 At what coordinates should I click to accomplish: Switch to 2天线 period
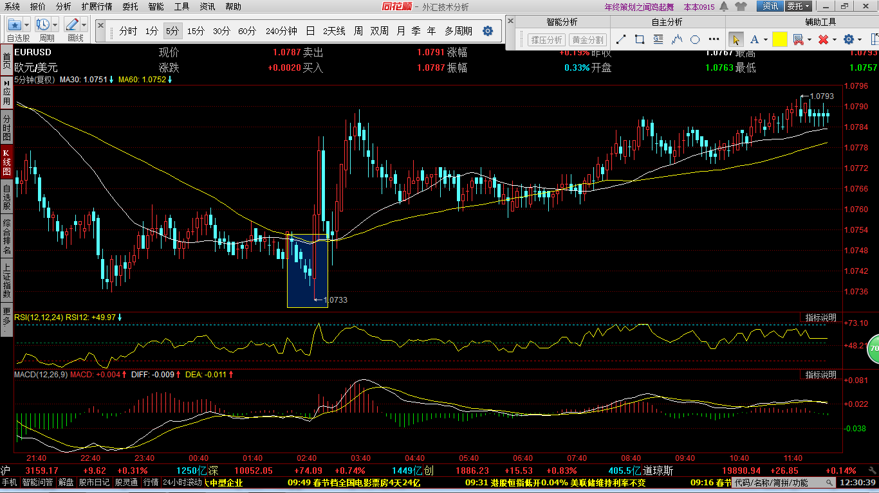[334, 31]
